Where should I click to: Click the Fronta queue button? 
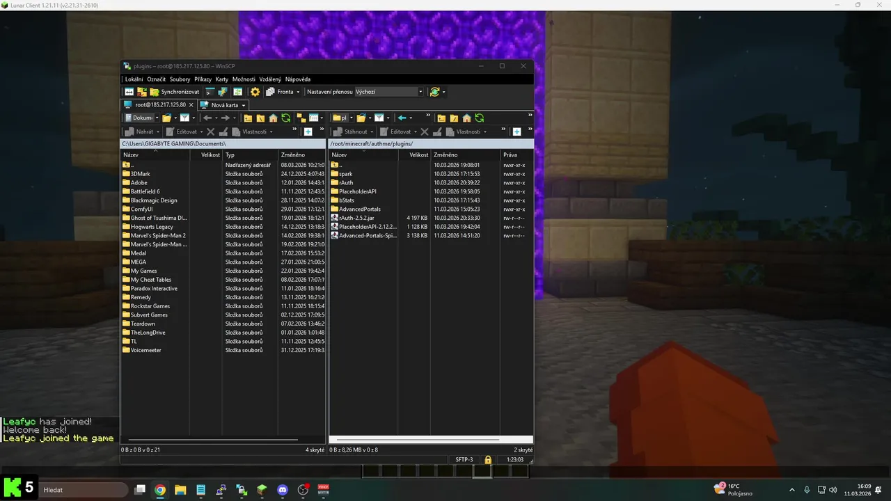(x=280, y=92)
